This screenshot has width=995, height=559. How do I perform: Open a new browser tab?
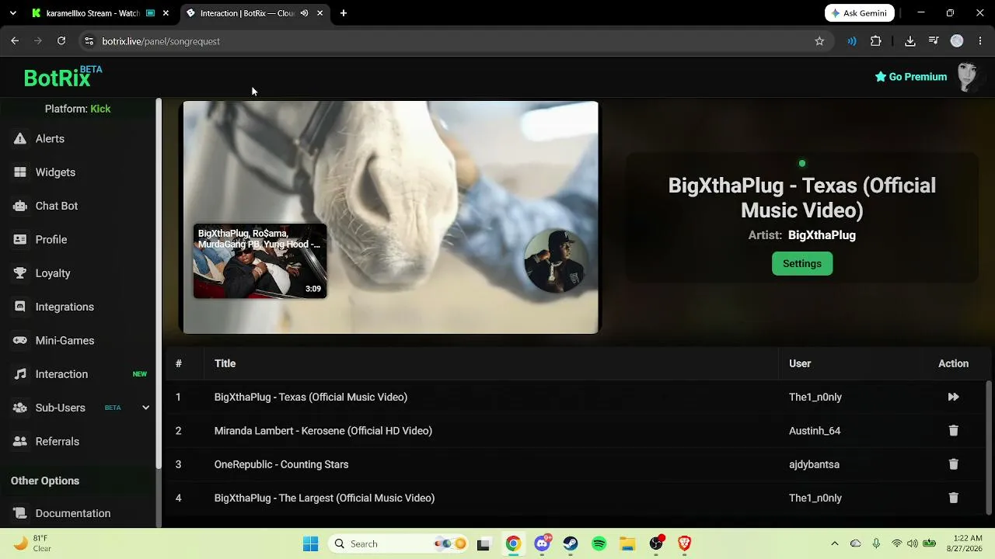point(344,13)
